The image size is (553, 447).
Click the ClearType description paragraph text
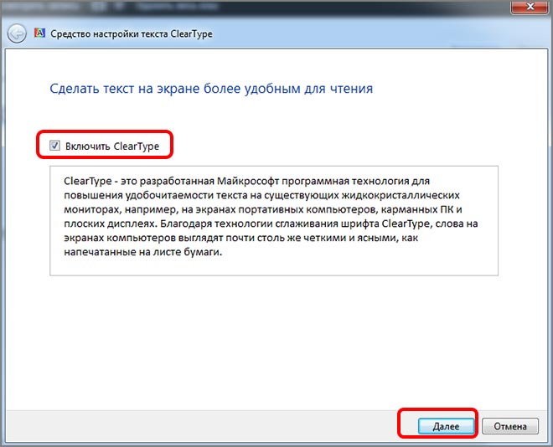click(x=271, y=216)
